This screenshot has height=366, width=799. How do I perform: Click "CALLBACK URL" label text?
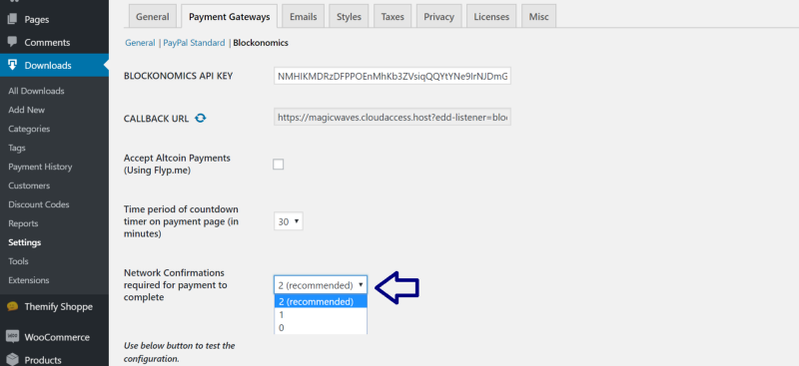pos(157,119)
